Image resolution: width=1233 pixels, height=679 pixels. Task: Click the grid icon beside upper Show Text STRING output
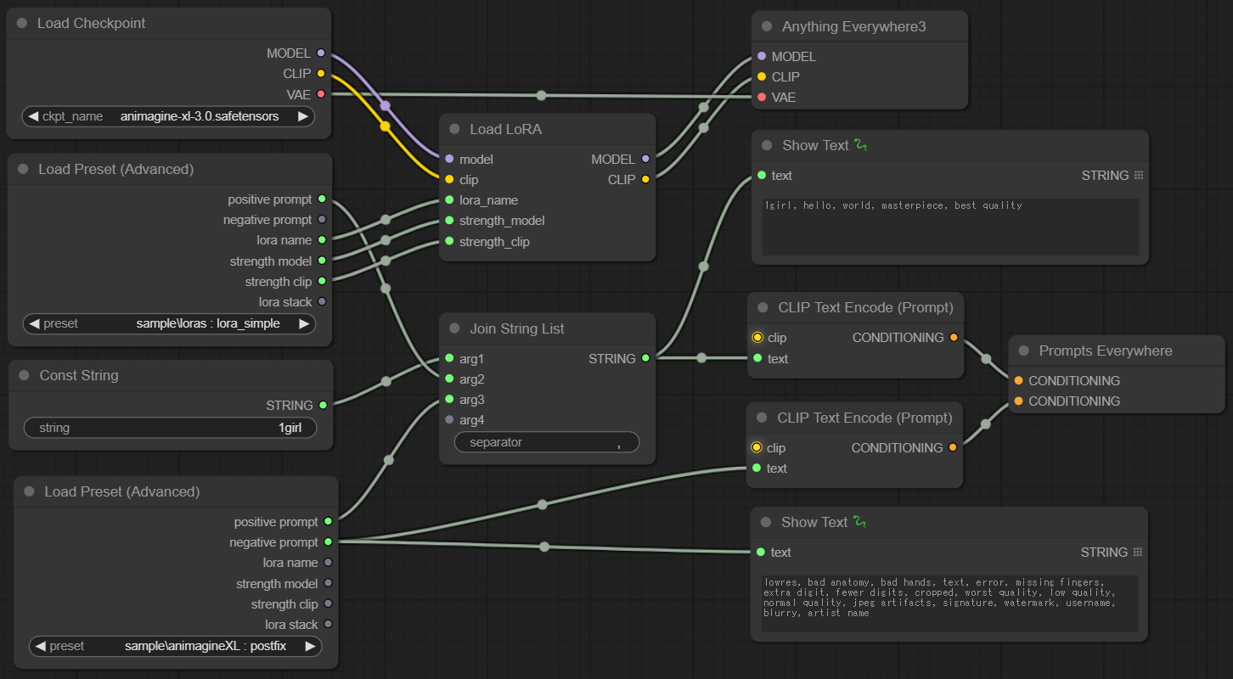click(1139, 176)
